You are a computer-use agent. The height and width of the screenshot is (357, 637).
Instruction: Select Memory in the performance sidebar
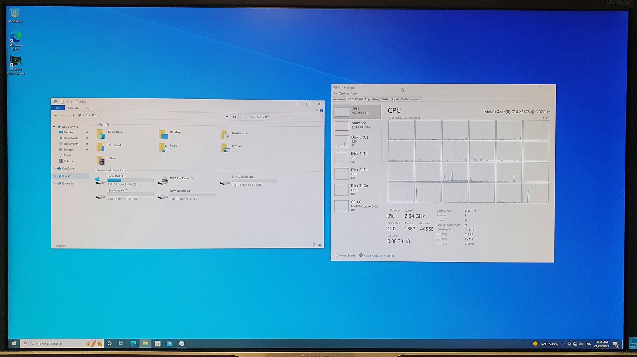point(357,126)
